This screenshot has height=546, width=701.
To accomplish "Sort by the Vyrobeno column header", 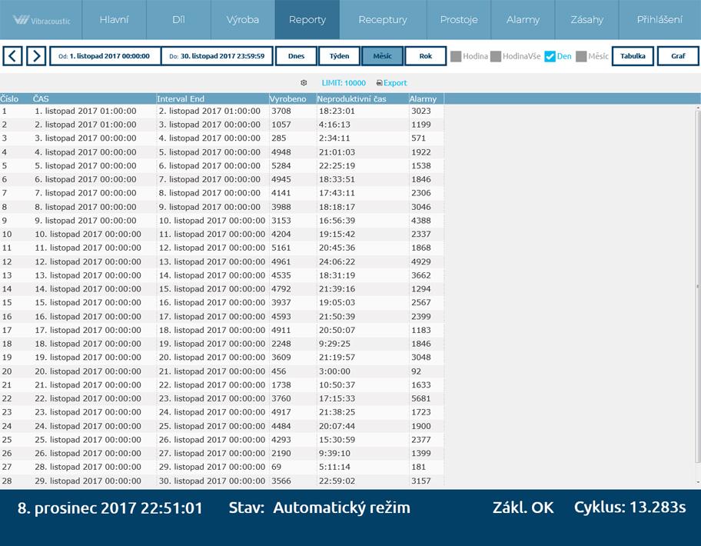I will pos(287,99).
